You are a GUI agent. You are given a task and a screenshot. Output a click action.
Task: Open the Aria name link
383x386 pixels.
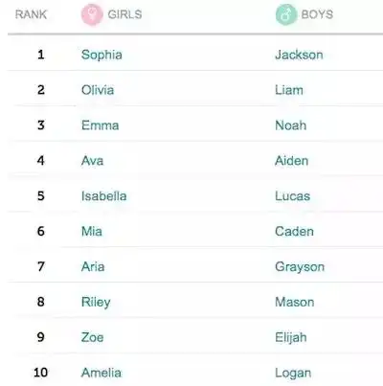pyautogui.click(x=93, y=266)
